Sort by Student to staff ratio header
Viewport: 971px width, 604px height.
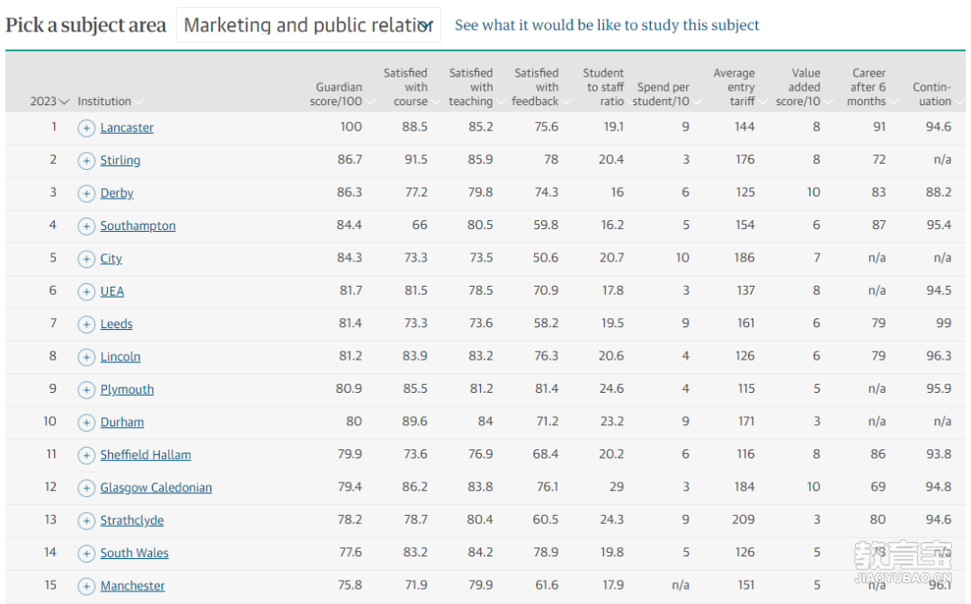[x=605, y=87]
